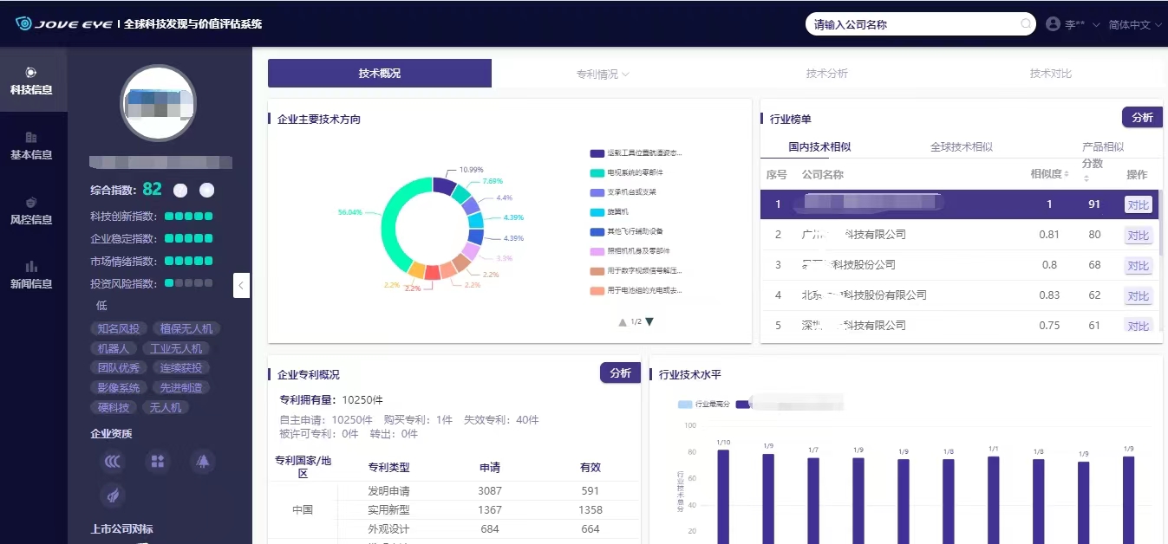Click 分析 button in 企业专利概况 panel
Screen dimensions: 1168x544
(620, 372)
